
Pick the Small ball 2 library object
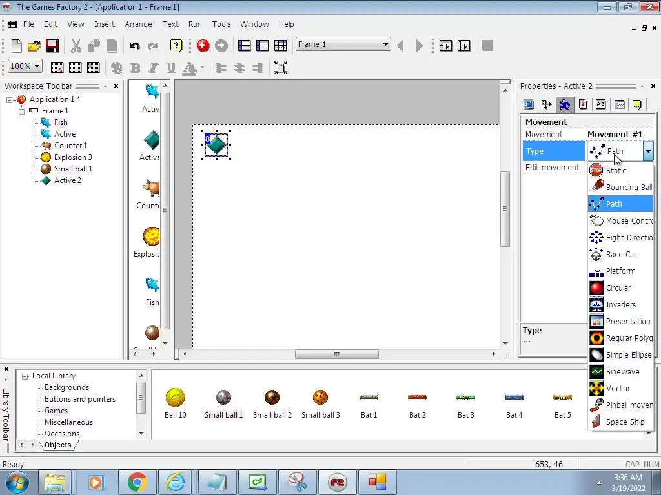pyautogui.click(x=272, y=403)
